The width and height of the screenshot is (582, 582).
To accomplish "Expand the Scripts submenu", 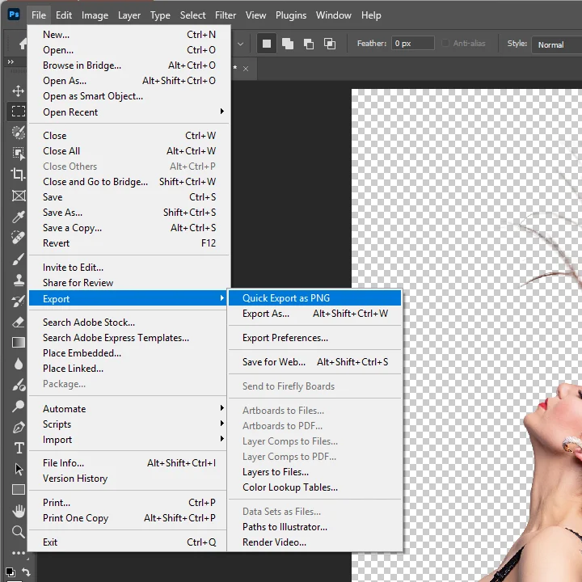I will coord(129,424).
